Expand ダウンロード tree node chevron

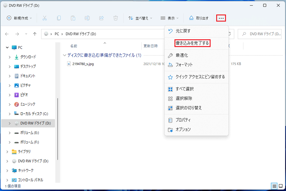tap(10, 57)
